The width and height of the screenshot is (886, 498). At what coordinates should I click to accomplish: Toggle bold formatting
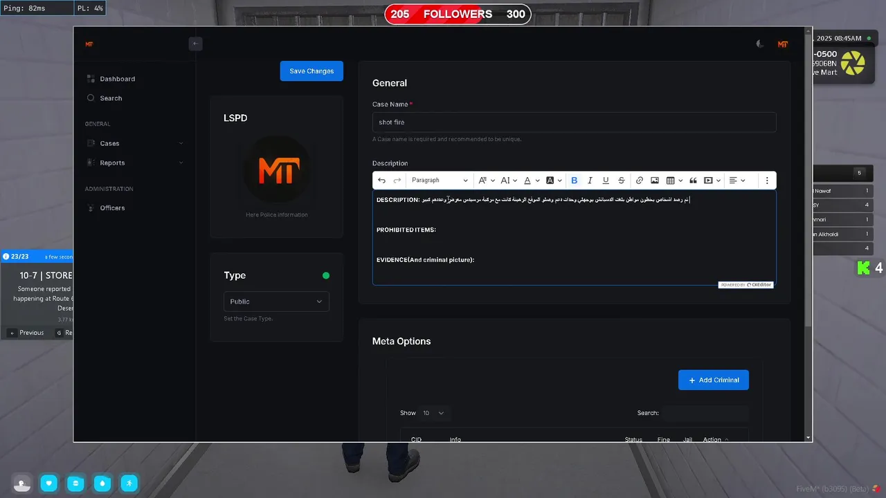[574, 181]
